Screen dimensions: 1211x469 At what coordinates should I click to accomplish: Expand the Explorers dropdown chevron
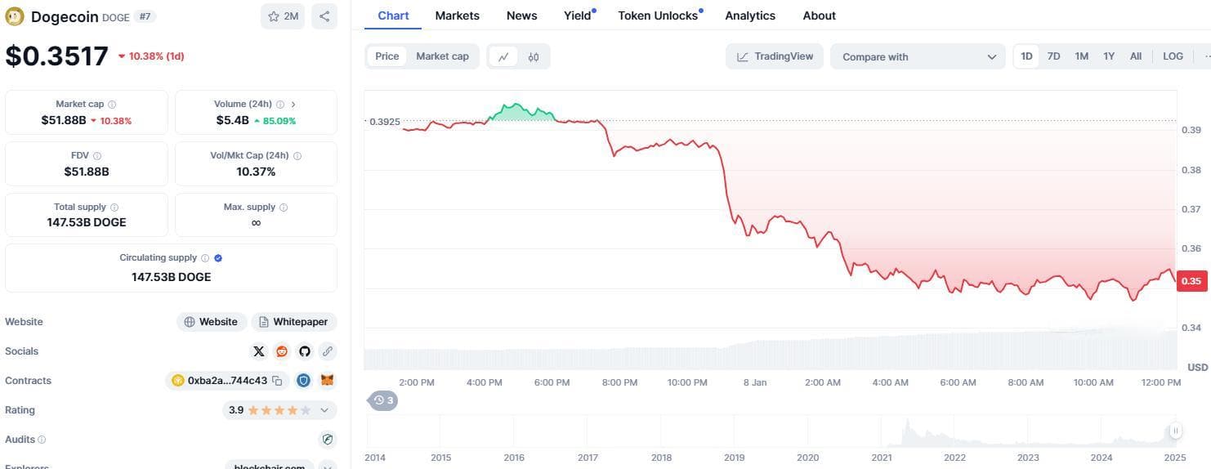tap(327, 467)
